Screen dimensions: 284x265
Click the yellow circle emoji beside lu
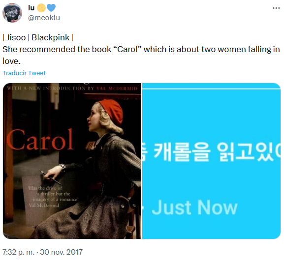[41, 8]
